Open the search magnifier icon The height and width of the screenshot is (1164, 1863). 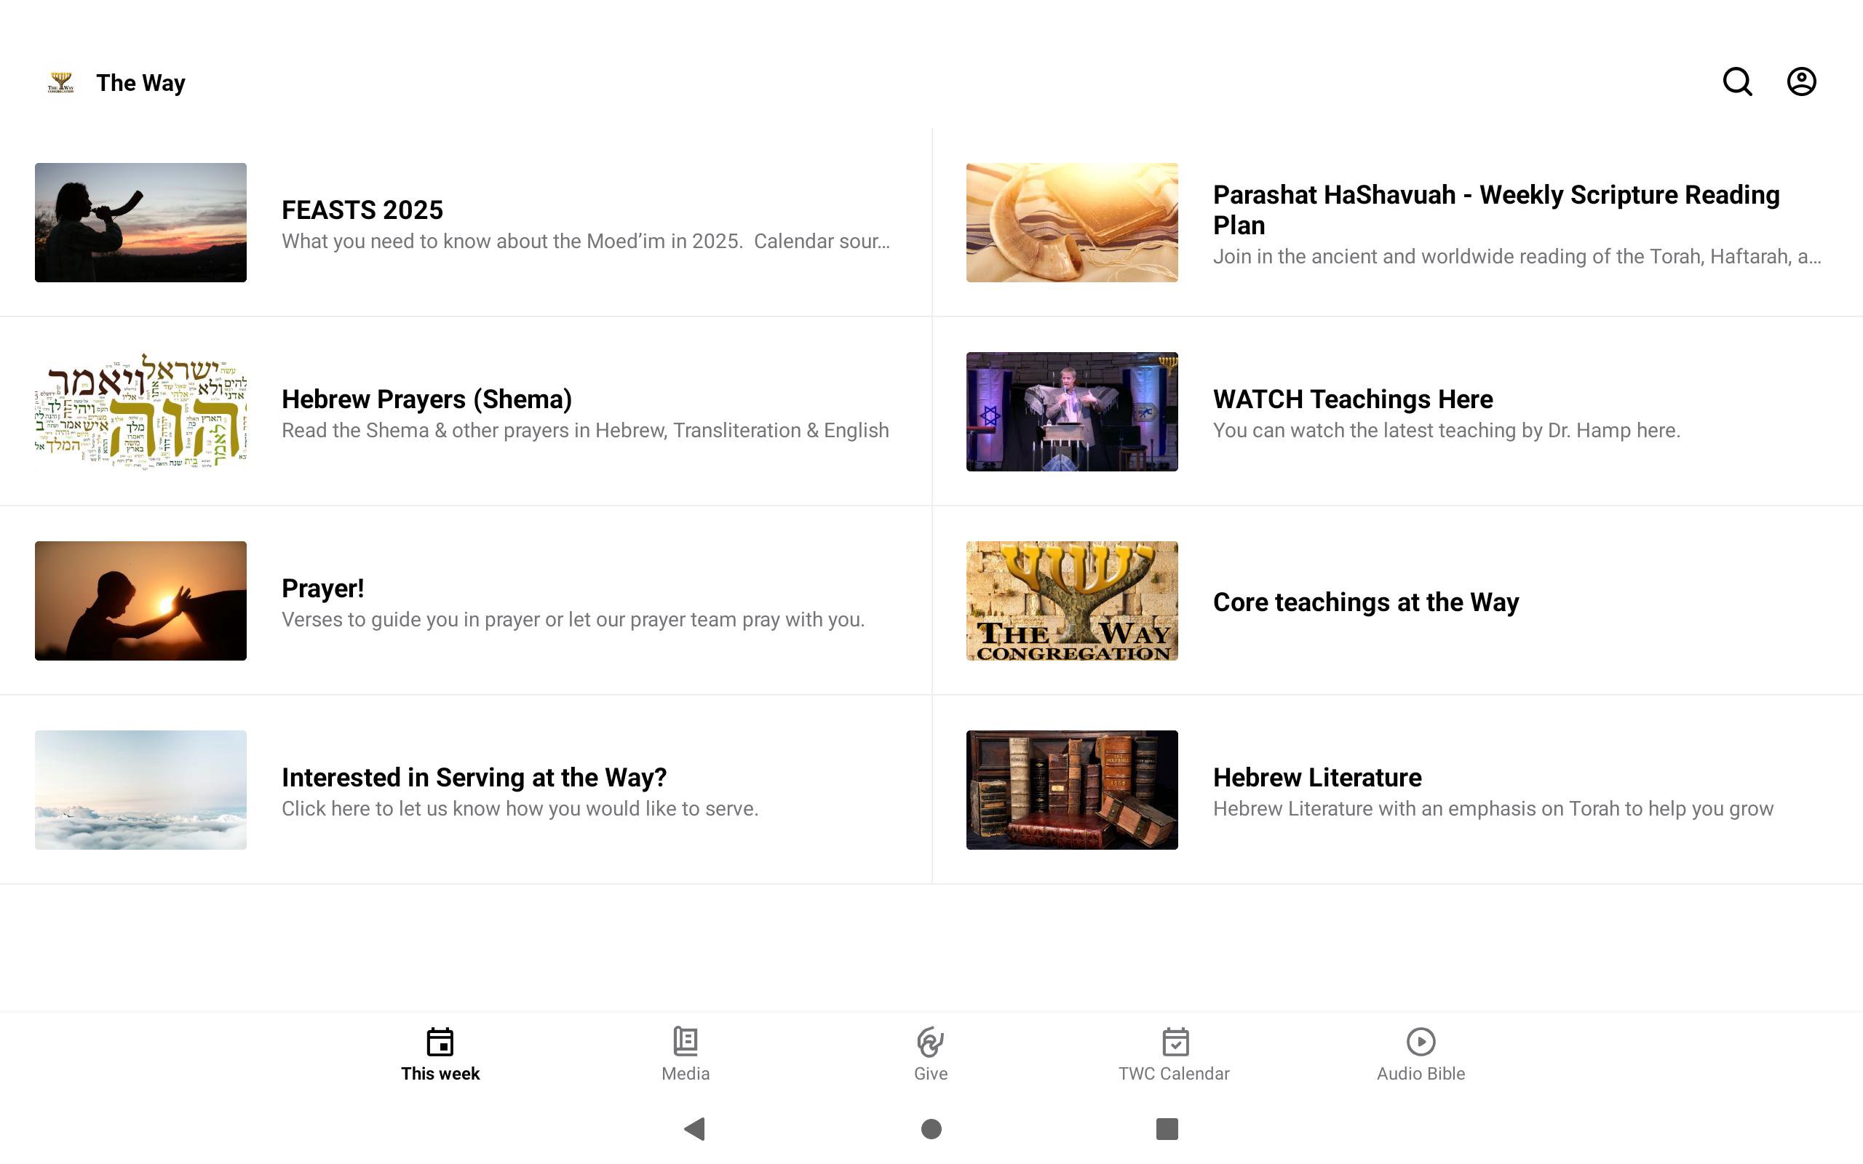pos(1737,81)
